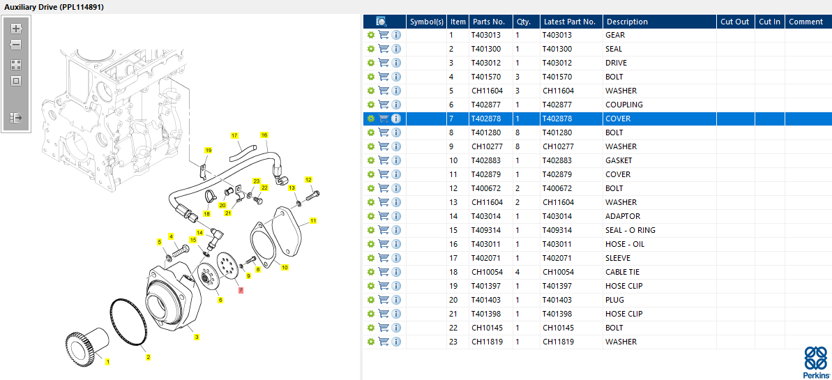832x380 pixels.
Task: Click gear icon on BOLT T400672 row
Action: (x=371, y=188)
